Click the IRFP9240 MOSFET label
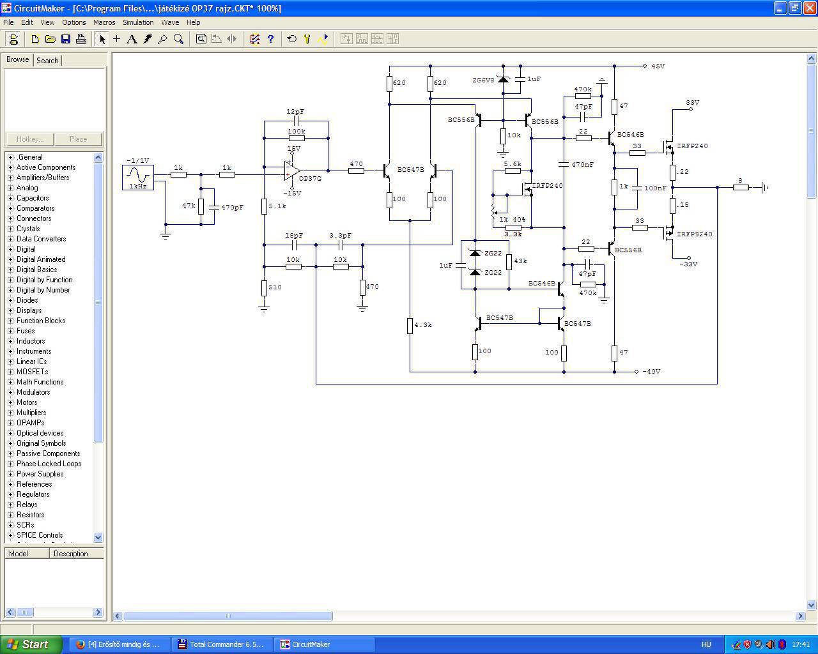The image size is (818, 654). point(695,234)
